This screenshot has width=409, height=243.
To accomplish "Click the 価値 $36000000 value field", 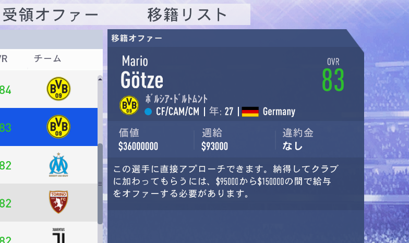I will point(138,140).
